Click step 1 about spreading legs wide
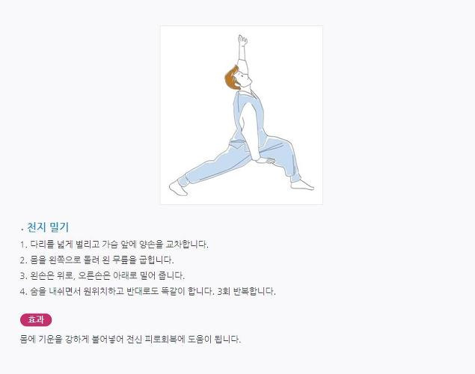This screenshot has width=475, height=374. [114, 244]
